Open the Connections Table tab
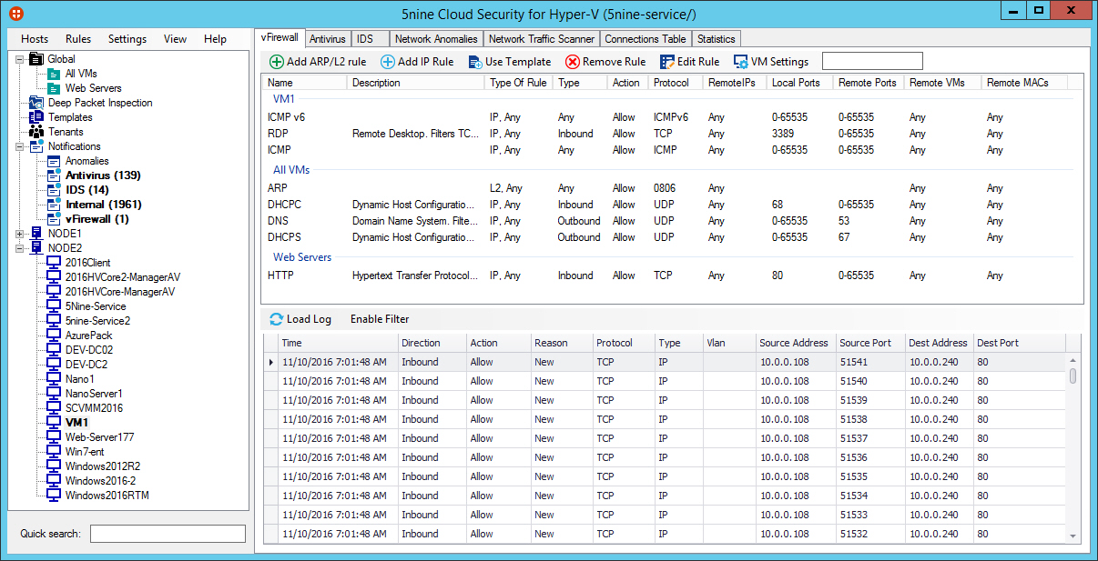 point(645,39)
